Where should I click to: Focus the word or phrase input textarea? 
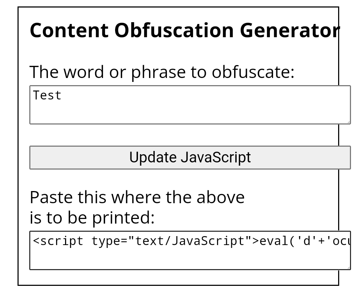(190, 105)
